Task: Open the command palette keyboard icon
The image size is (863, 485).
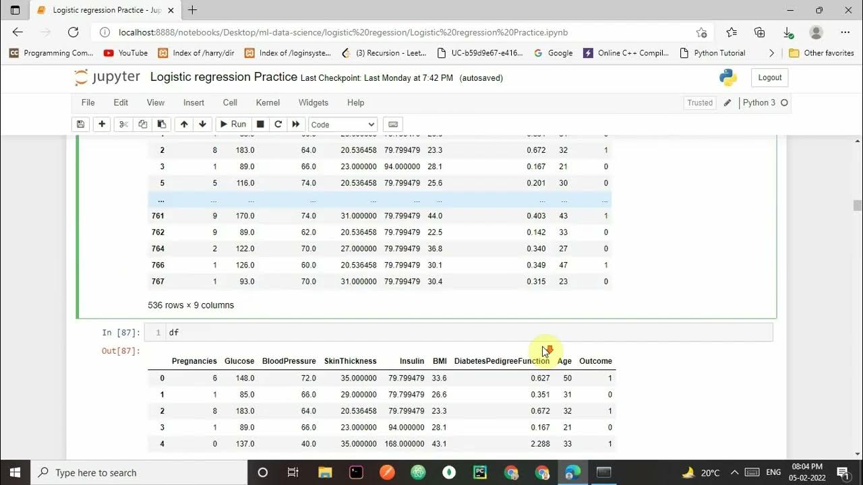Action: point(393,124)
